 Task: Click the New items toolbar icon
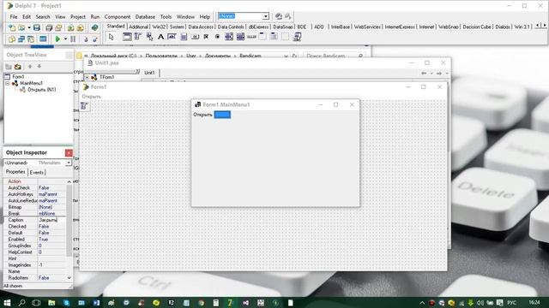12,27
